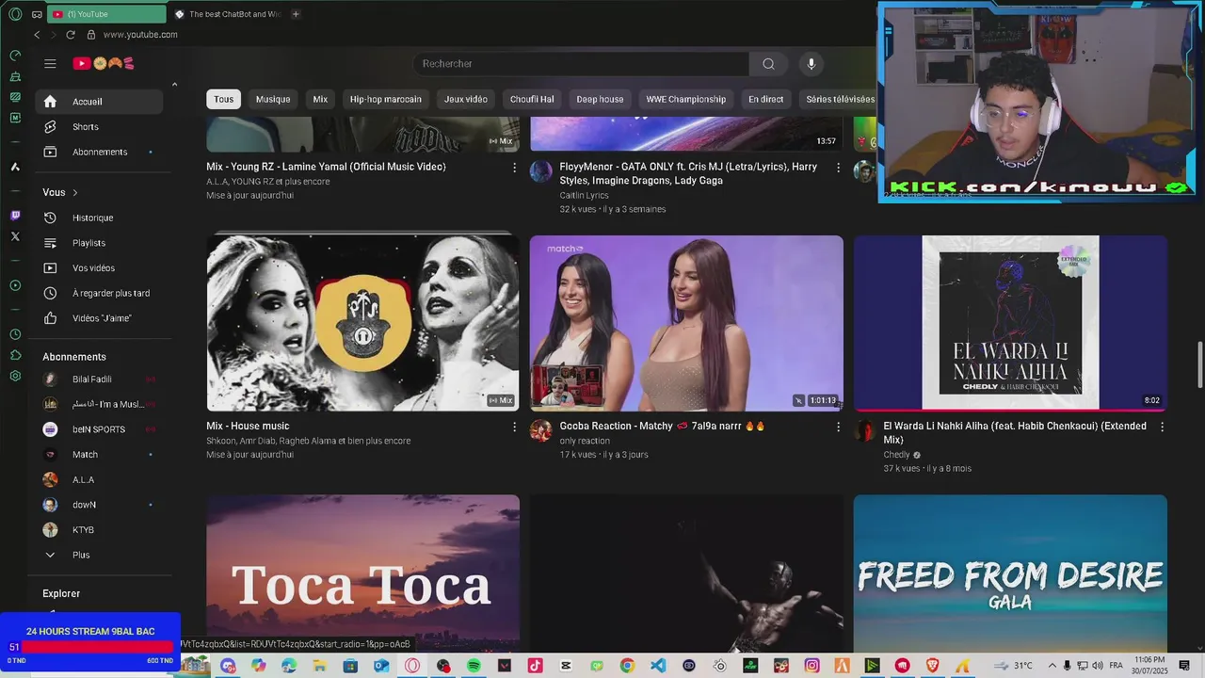The height and width of the screenshot is (678, 1205).
Task: Open the player icon in Opera sidebar
Action: (15, 285)
